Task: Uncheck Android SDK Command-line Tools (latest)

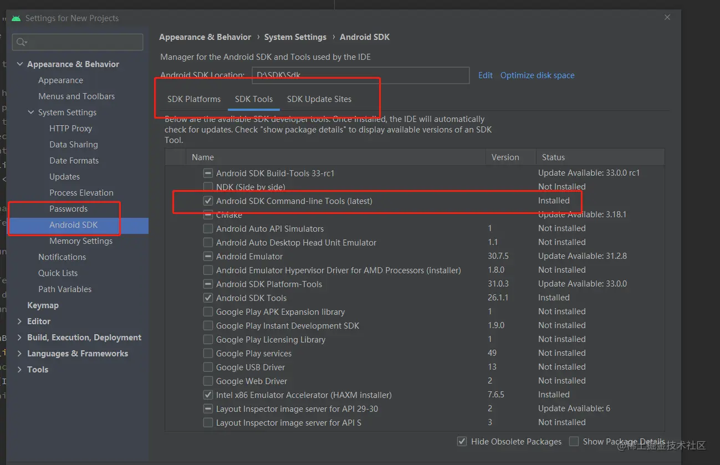Action: [x=208, y=201]
